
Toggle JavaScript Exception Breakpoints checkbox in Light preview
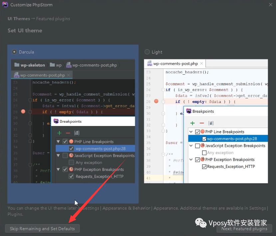coord(197,146)
